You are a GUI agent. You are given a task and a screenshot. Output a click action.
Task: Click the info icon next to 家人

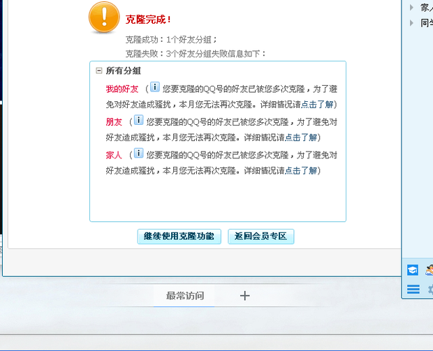(x=138, y=153)
